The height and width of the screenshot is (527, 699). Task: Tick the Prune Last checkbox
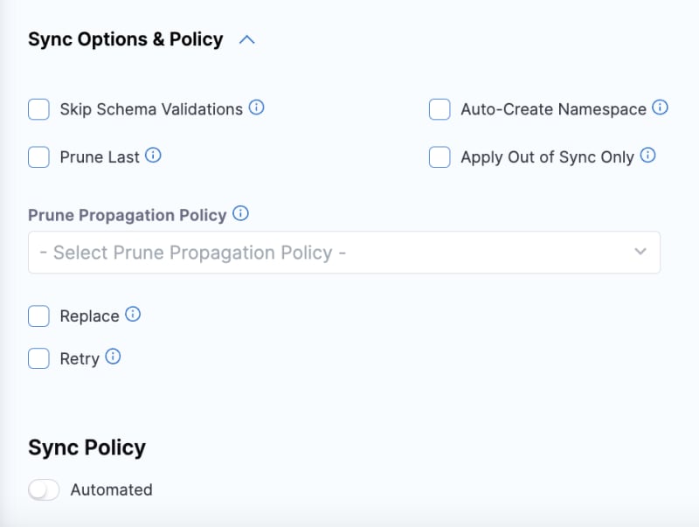coord(38,157)
